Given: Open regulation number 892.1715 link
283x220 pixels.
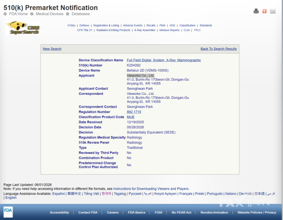Looking at the screenshot, I should coord(134,112).
